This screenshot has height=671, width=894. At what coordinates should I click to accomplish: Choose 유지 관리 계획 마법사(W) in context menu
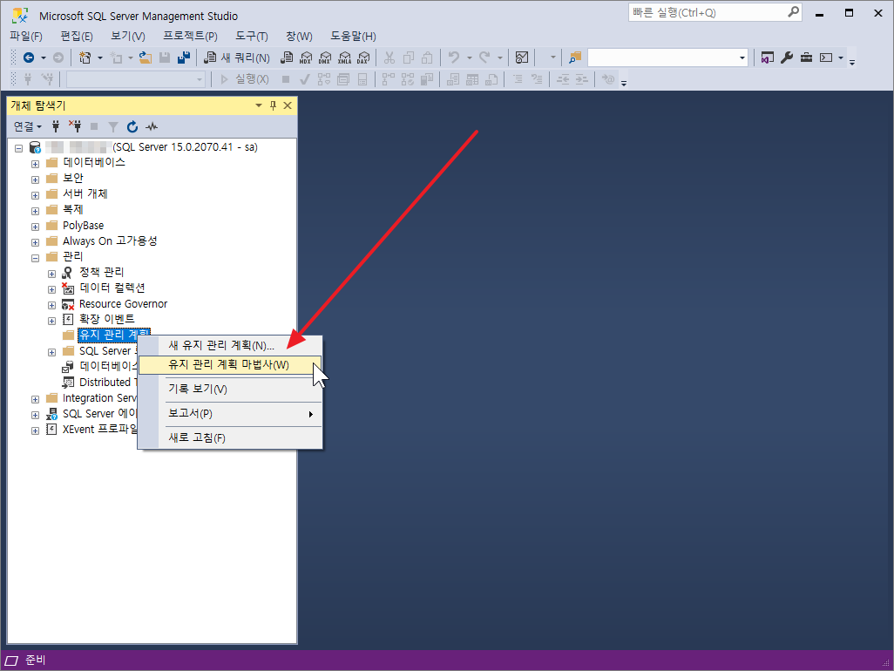click(230, 365)
